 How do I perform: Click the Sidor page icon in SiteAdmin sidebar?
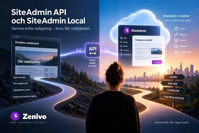tap(121, 38)
